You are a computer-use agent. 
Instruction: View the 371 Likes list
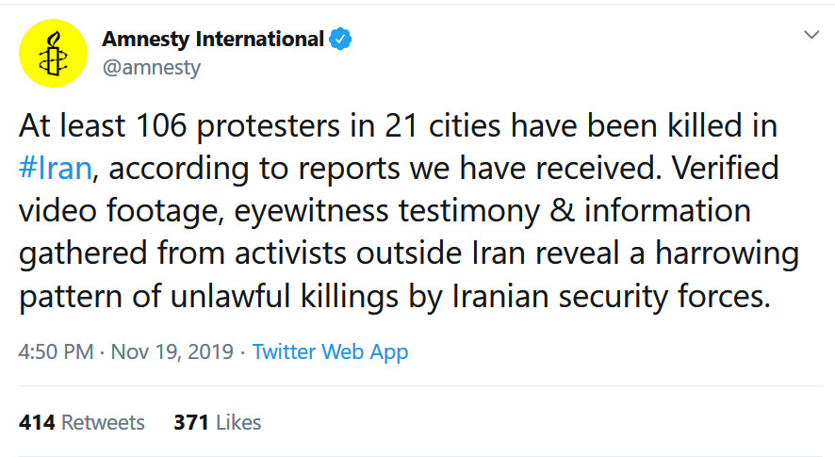(217, 422)
